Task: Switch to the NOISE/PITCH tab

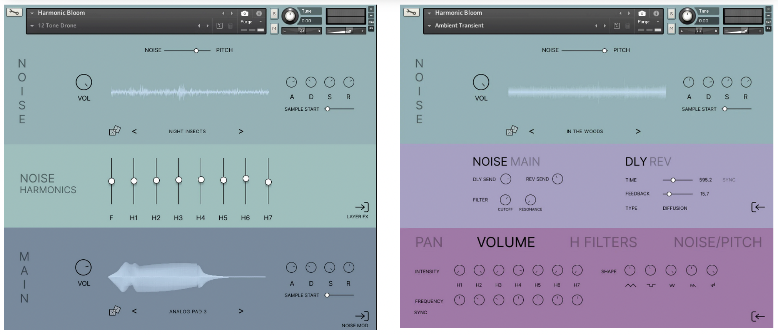Action: tap(718, 242)
